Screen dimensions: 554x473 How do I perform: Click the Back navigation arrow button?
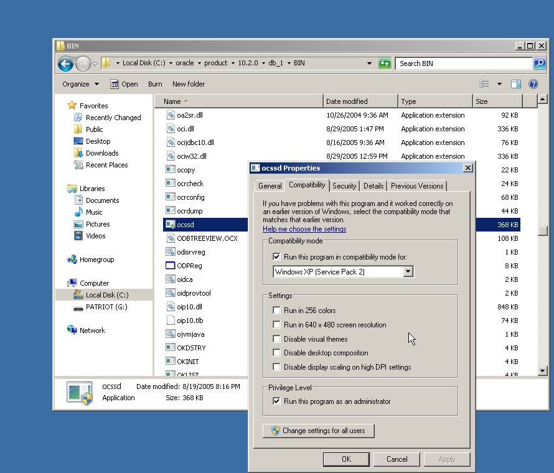65,63
